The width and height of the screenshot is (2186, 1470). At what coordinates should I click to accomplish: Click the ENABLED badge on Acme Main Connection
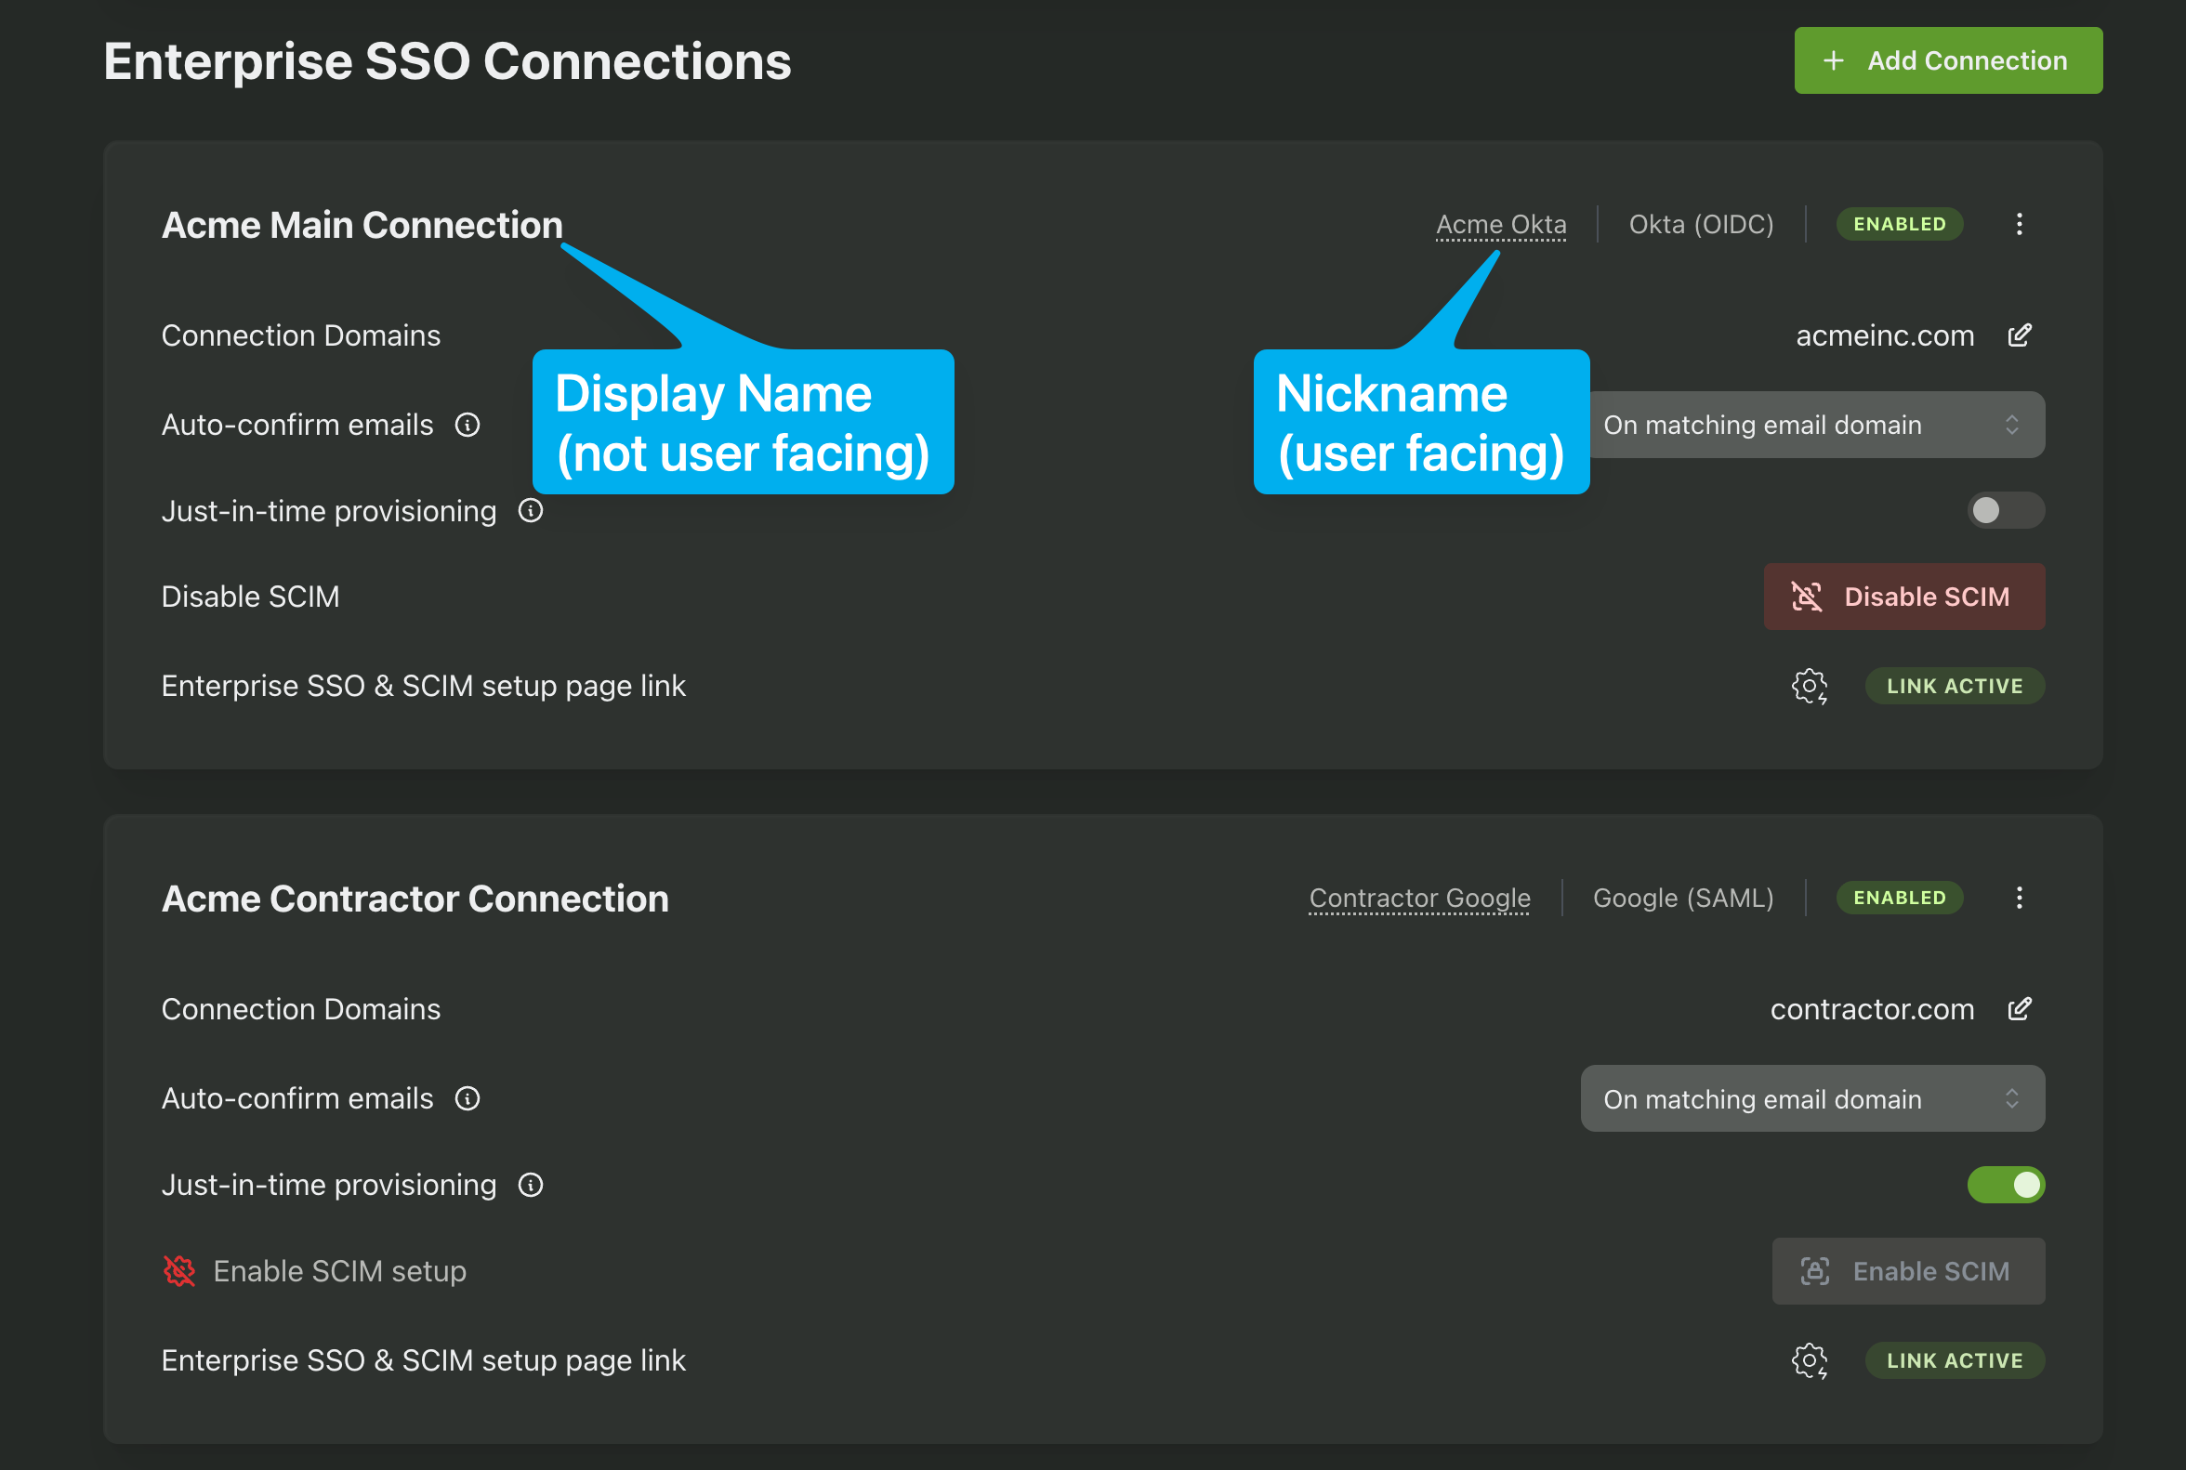[x=1898, y=224]
